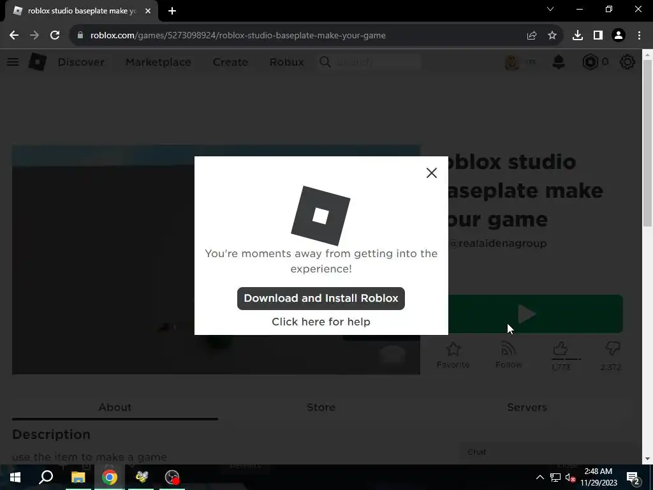
Task: Click the thumbs down dislike icon
Action: [613, 348]
